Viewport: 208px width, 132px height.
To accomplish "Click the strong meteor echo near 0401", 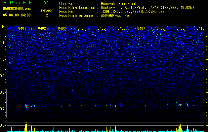I will (x=26, y=106).
